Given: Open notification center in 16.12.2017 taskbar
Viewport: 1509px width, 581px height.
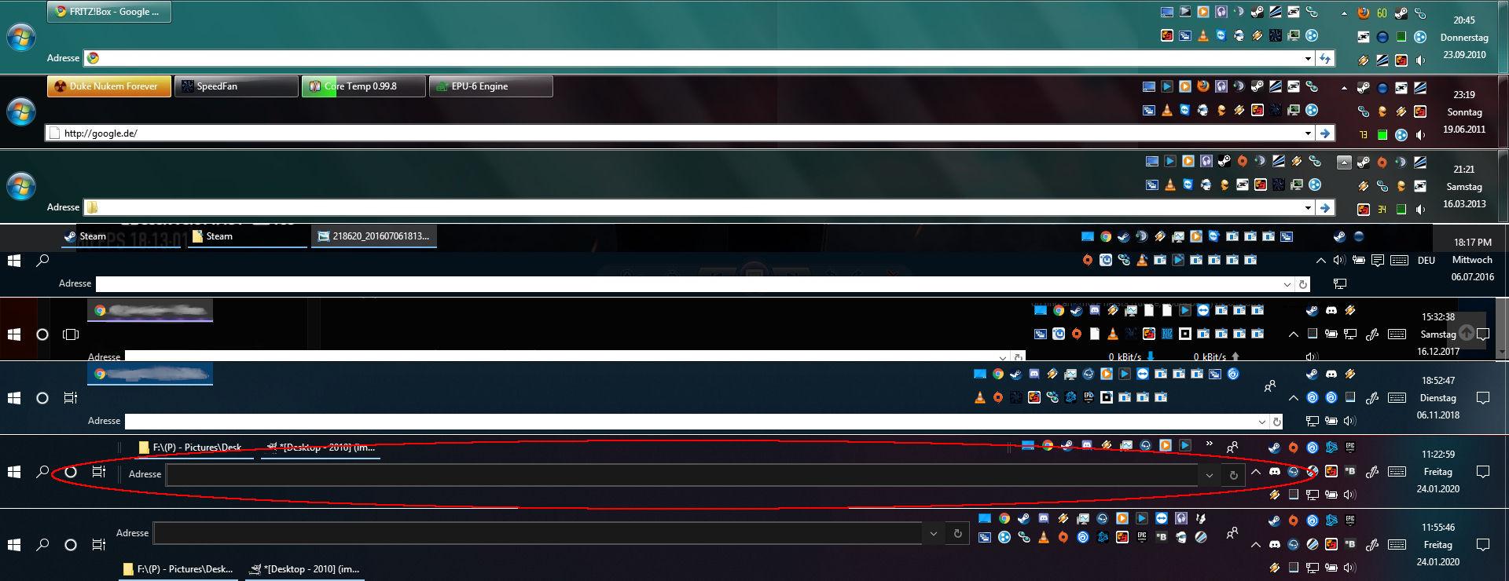Looking at the screenshot, I should tap(1483, 334).
